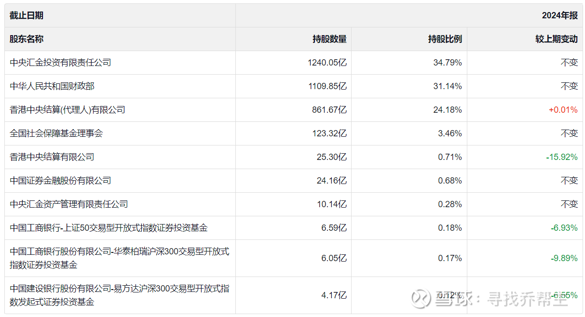Open 香港中央结算有限公司 shareholder entry

pos(52,157)
